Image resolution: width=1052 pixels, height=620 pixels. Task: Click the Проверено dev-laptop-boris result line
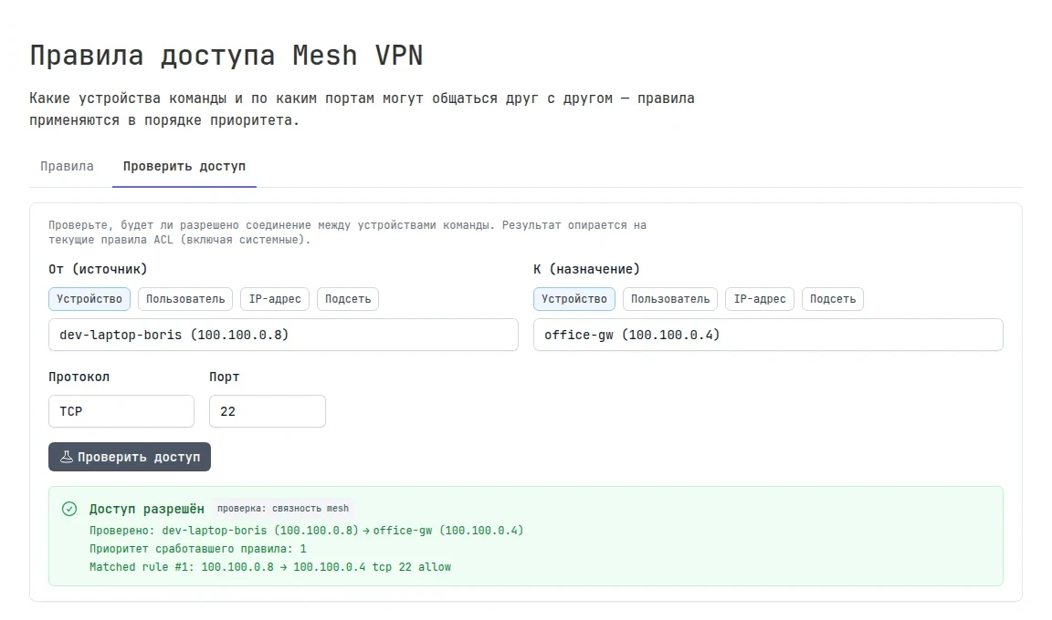[x=306, y=531]
